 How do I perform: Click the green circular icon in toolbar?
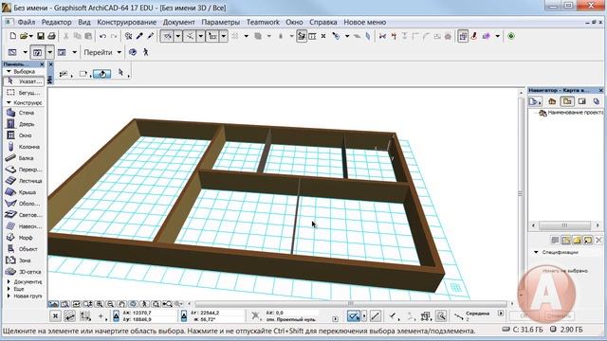click(511, 36)
